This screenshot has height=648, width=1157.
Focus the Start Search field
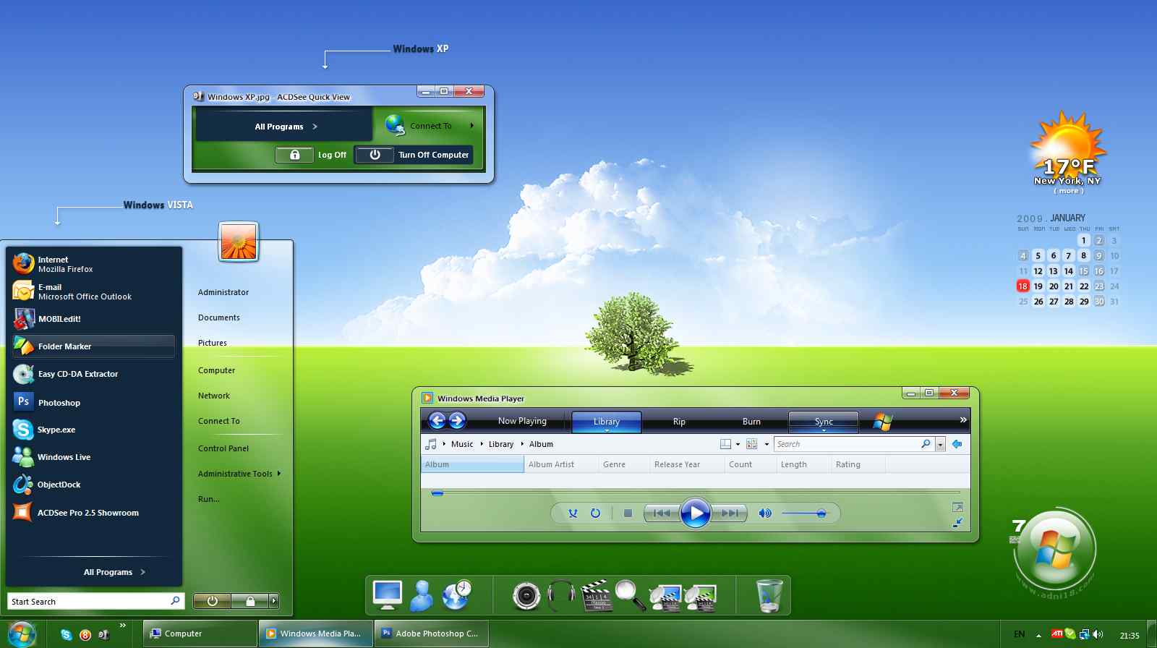point(95,601)
